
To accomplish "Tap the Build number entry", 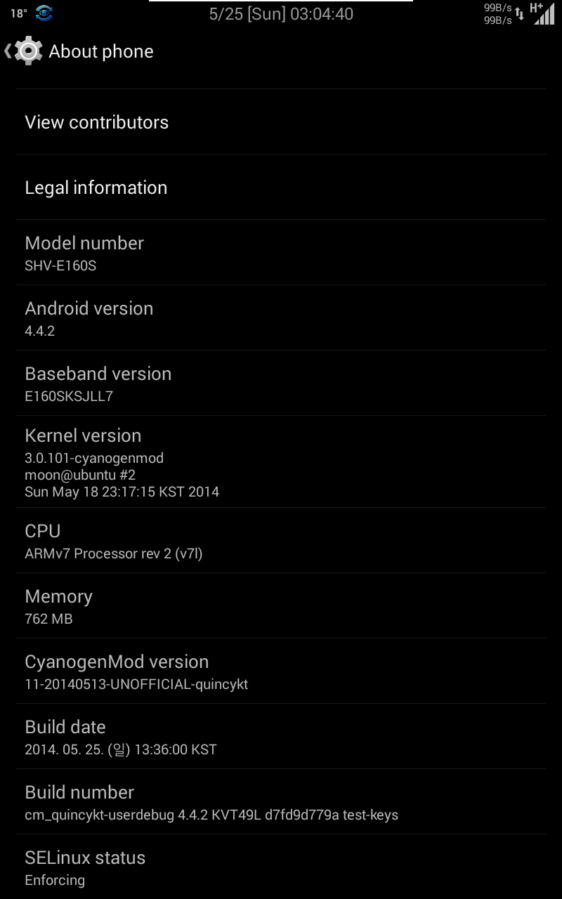I will click(281, 802).
